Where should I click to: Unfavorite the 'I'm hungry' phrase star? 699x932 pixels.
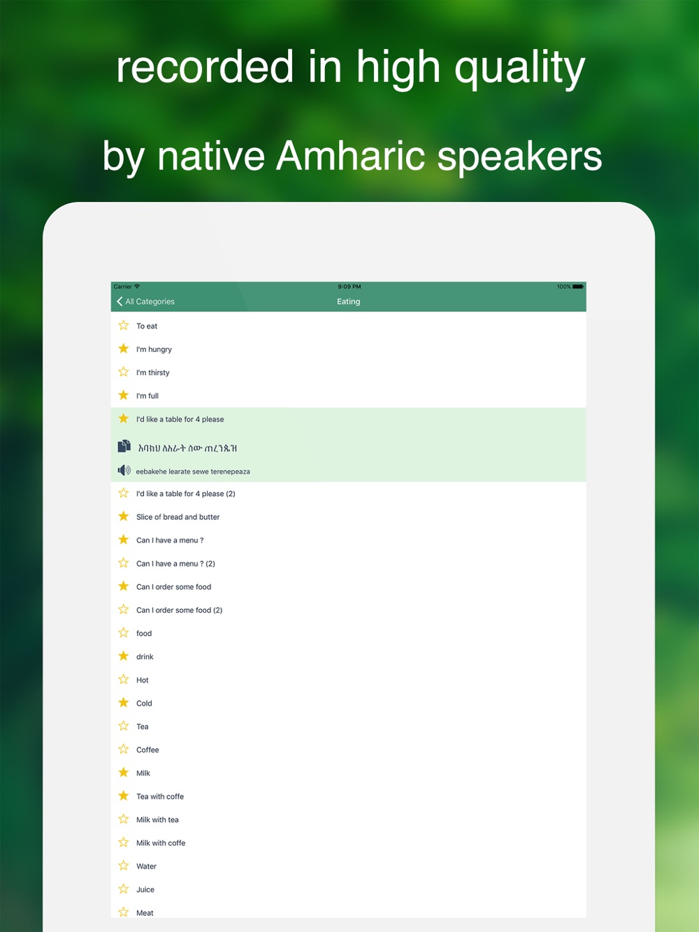[124, 349]
